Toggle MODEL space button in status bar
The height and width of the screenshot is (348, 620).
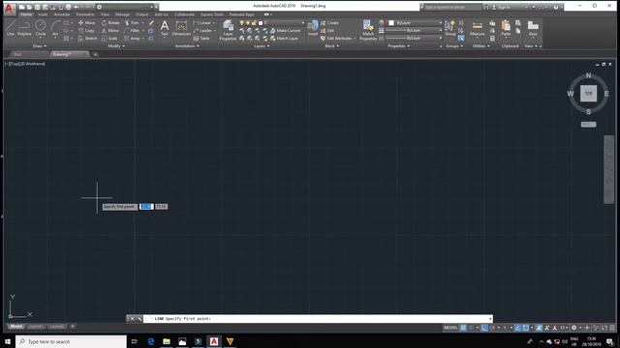tap(450, 328)
